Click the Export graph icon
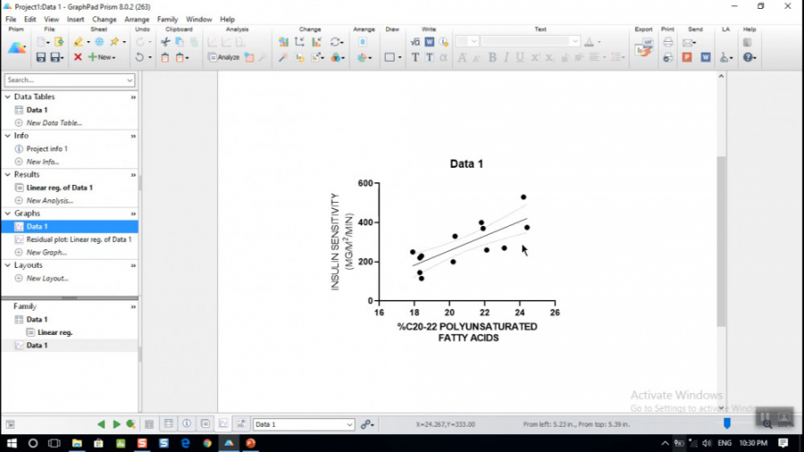The image size is (804, 452). tap(643, 49)
